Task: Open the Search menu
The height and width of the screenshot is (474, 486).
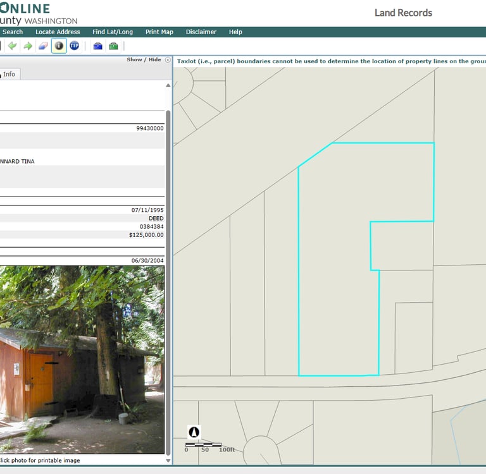Action: point(13,32)
